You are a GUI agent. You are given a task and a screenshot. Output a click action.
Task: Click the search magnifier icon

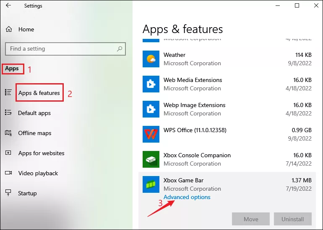tap(120, 49)
